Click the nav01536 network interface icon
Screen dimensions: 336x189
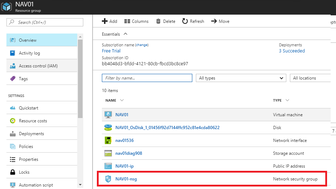(108, 141)
